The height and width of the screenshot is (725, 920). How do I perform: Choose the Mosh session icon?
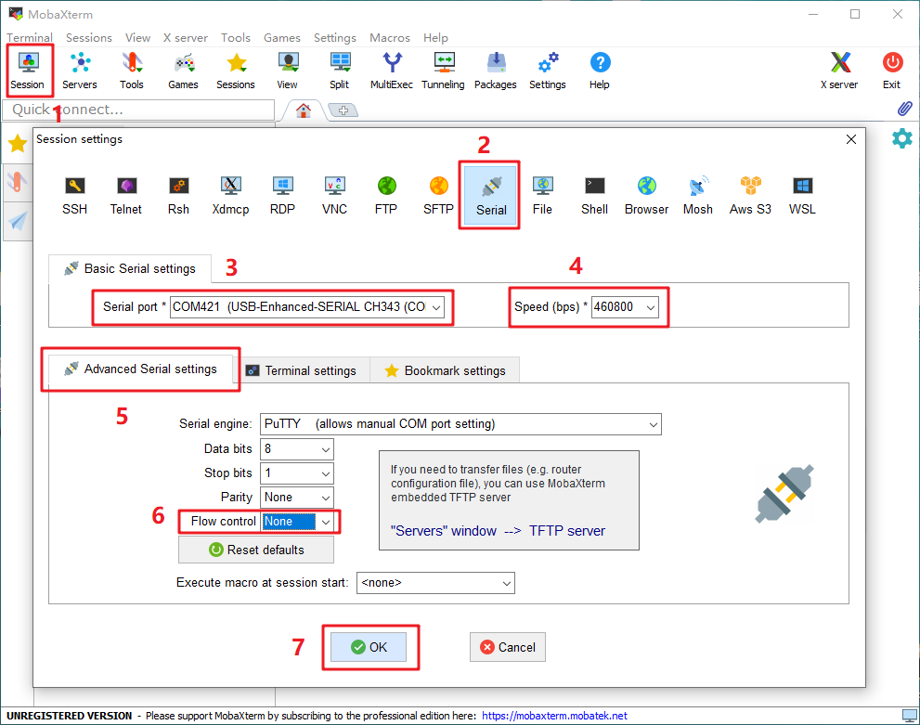coord(698,194)
